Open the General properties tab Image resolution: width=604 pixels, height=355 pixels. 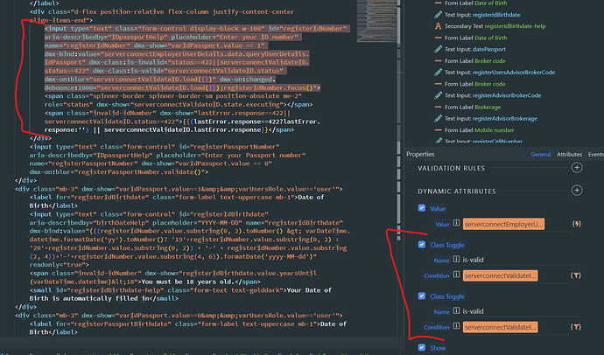[x=541, y=153]
